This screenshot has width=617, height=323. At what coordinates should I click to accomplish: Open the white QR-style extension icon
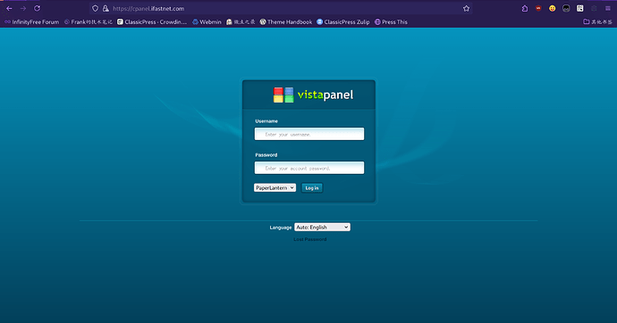pyautogui.click(x=580, y=8)
